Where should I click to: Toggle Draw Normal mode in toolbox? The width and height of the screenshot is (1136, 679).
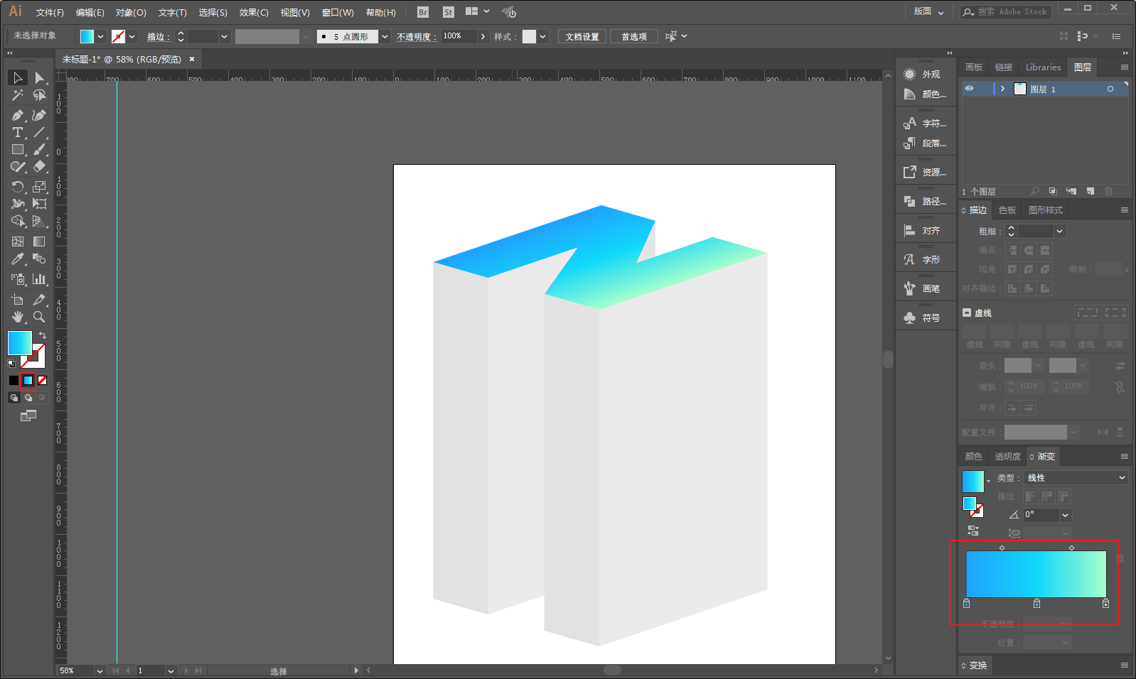[14, 398]
